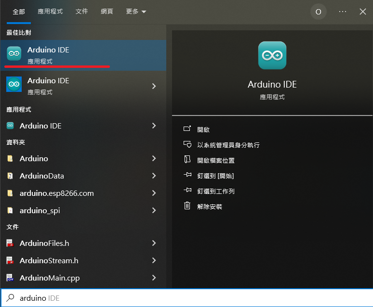Expand the ArduinoFiles.h chevron

154,243
